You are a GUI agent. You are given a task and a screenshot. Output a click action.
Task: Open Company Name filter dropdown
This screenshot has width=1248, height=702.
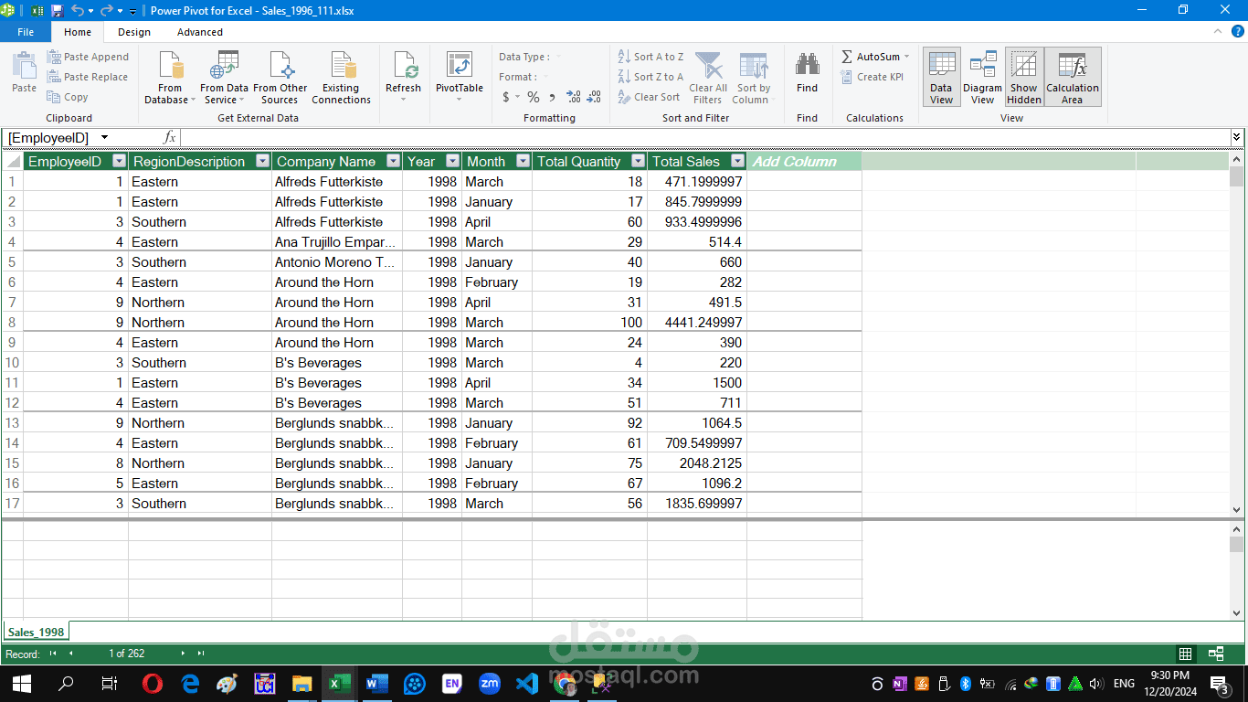(x=393, y=161)
